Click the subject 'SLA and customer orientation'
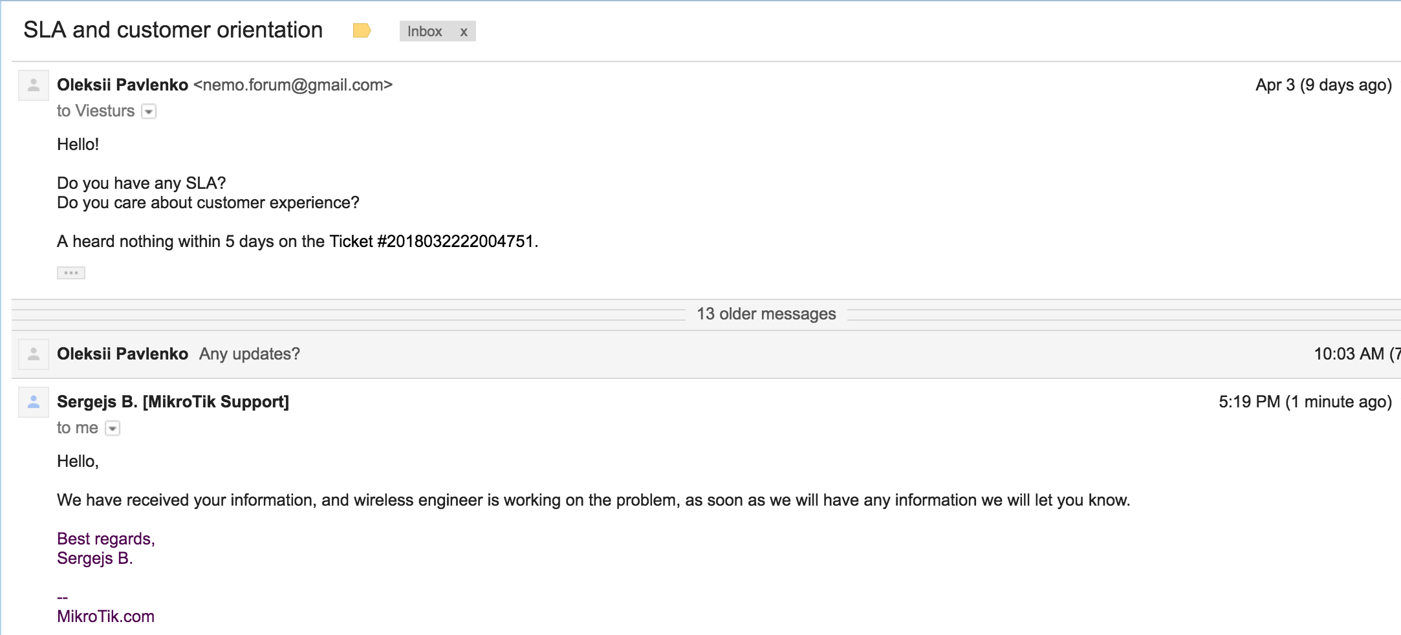Image resolution: width=1401 pixels, height=635 pixels. 173,30
